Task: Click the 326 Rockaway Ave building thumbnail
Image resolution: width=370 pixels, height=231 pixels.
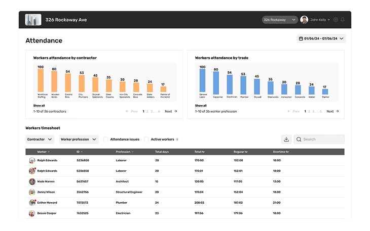Action: pyautogui.click(x=33, y=20)
